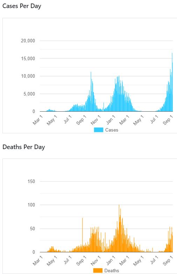Click the Cases legend label
177x274 pixels.
(112, 130)
